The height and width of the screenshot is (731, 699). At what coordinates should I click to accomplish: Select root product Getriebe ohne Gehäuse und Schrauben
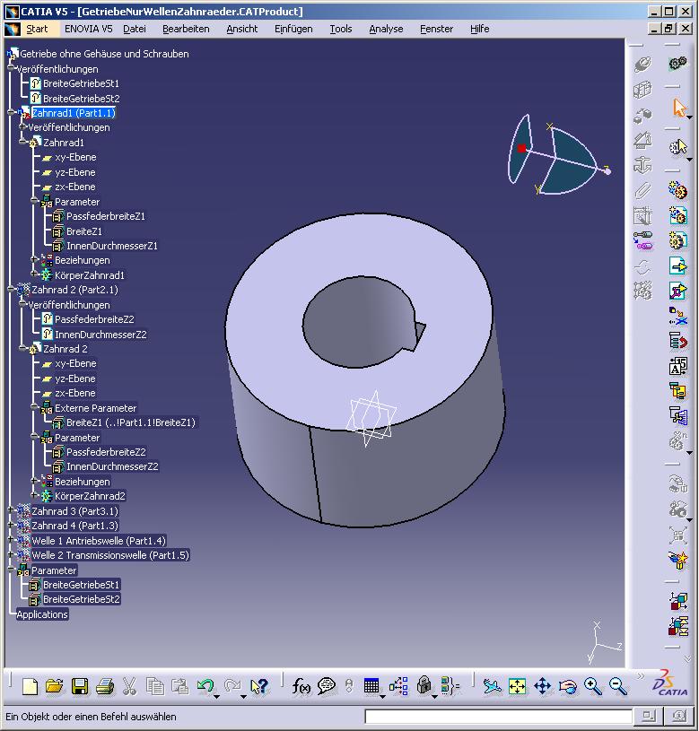[x=104, y=54]
